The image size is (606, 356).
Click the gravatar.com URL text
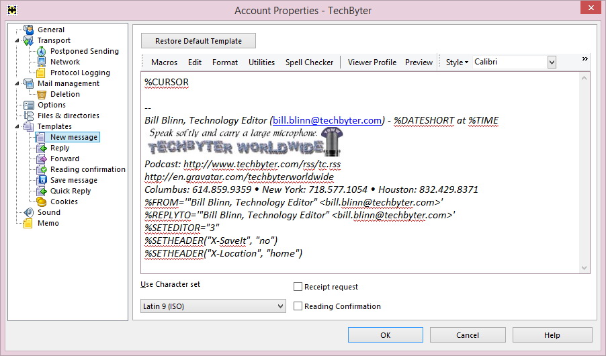tap(239, 177)
